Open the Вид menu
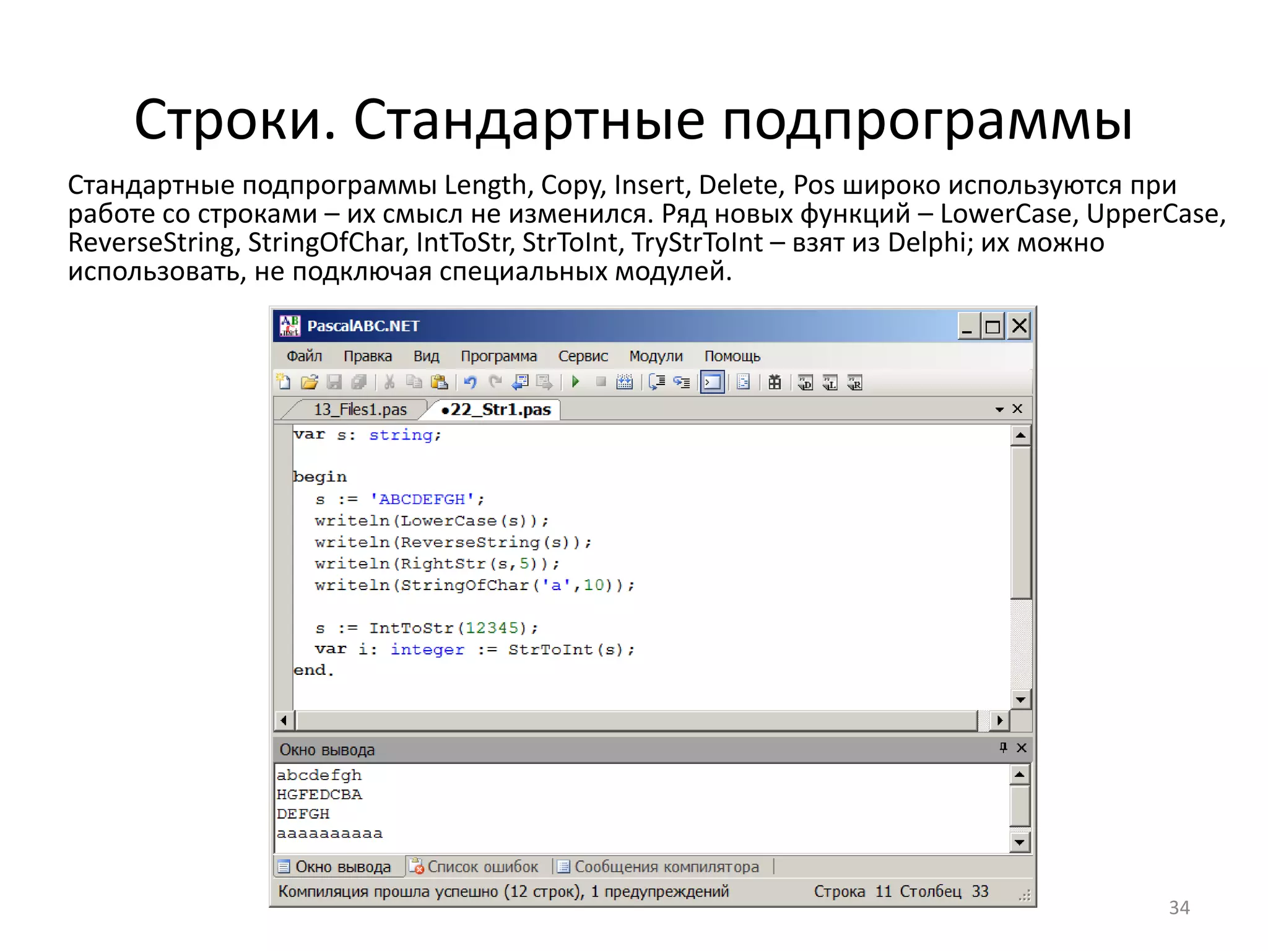This screenshot has width=1268, height=951. click(x=426, y=356)
